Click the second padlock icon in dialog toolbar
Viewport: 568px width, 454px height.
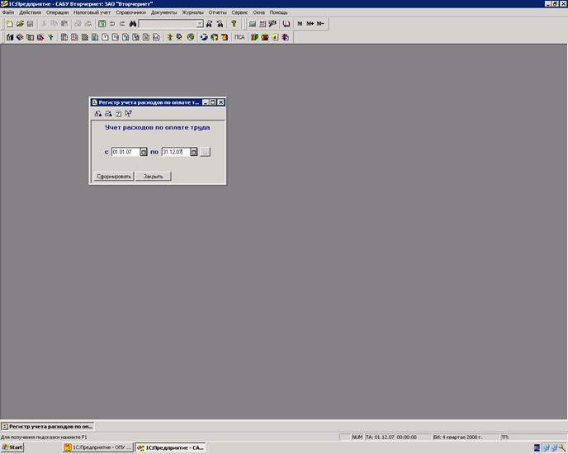(x=108, y=113)
